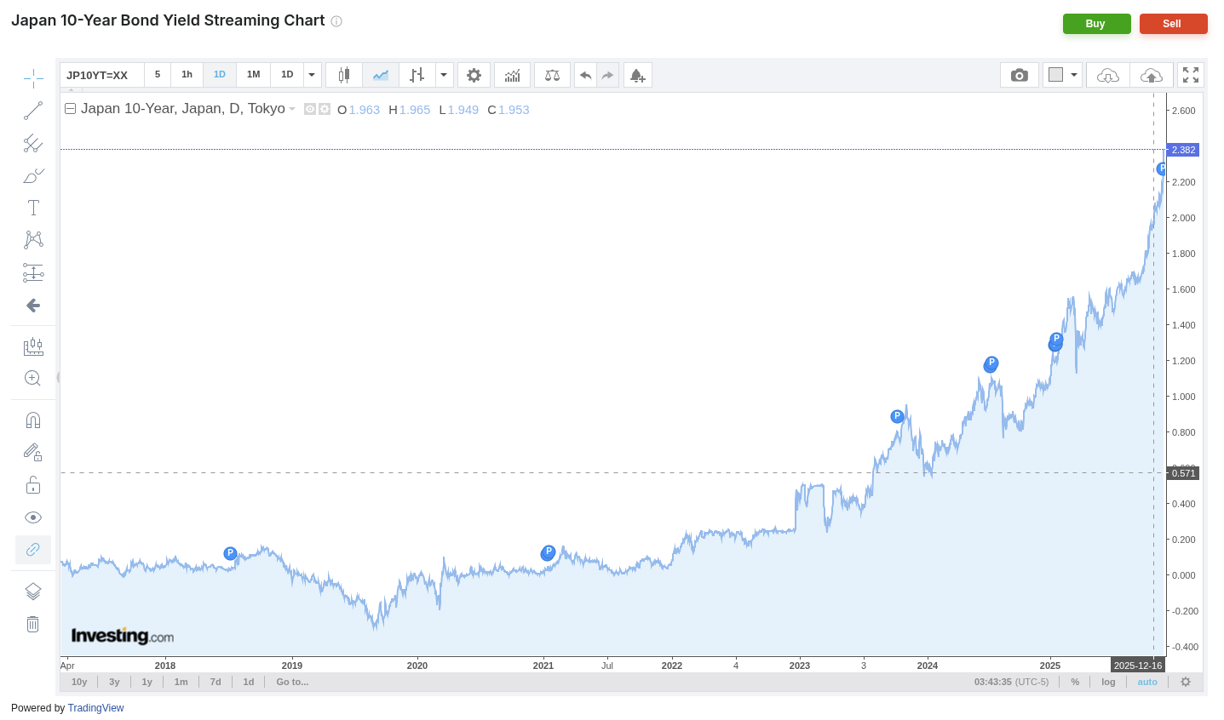Toggle series visibility eye in legend
This screenshot has width=1224, height=720.
pyautogui.click(x=310, y=109)
